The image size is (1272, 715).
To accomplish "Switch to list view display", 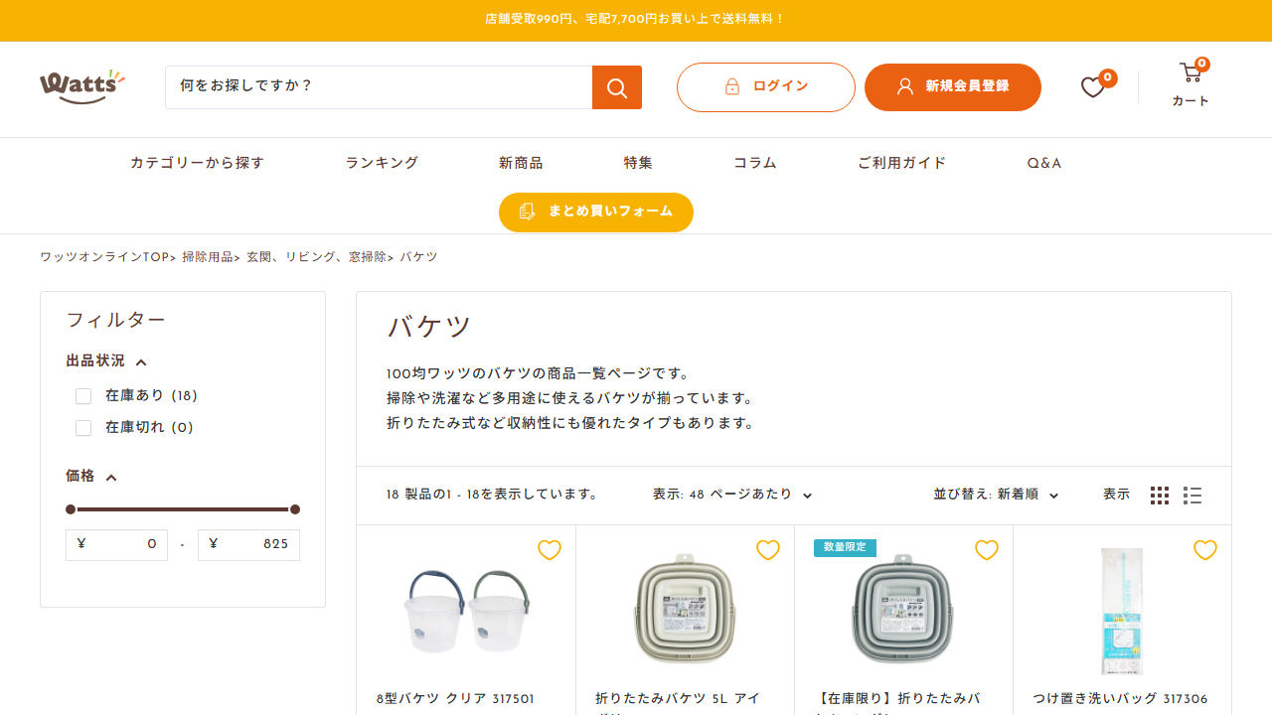I will tap(1192, 496).
